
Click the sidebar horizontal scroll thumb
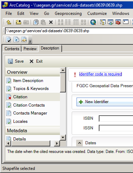(31, 144)
